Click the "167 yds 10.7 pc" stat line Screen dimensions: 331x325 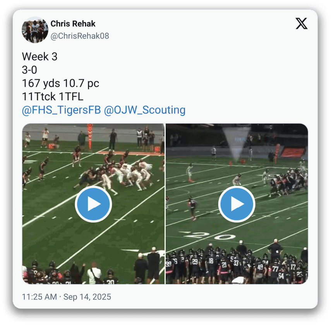pyautogui.click(x=60, y=83)
